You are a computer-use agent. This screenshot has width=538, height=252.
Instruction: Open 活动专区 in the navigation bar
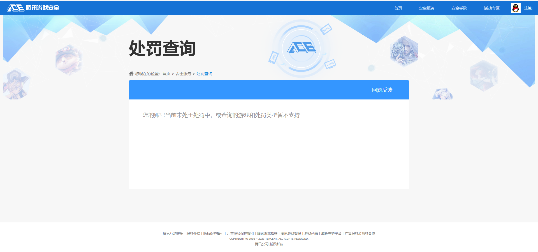pos(491,8)
